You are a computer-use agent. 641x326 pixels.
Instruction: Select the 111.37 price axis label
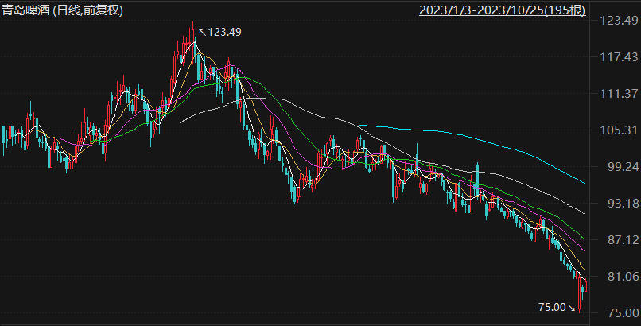[x=619, y=94]
